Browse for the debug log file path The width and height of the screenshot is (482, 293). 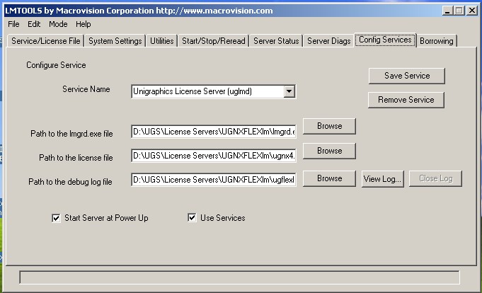click(329, 178)
